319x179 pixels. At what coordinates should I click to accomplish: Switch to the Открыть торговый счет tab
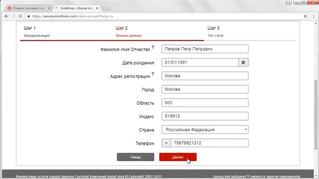click(x=28, y=8)
